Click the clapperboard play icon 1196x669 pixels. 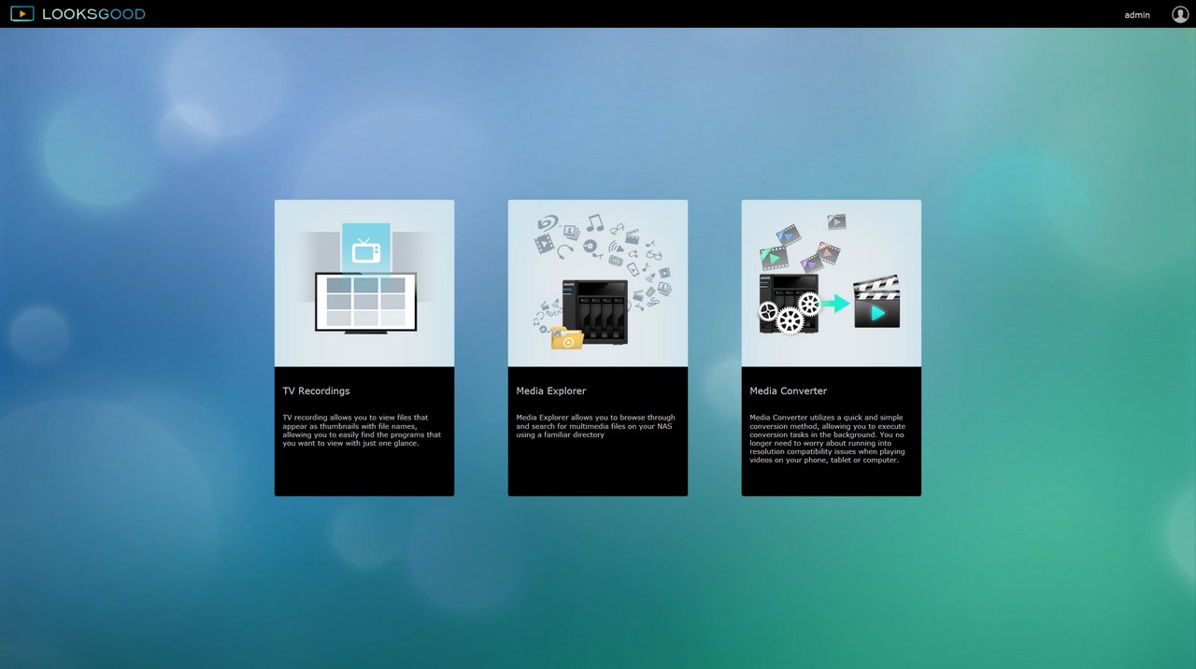pyautogui.click(x=876, y=302)
